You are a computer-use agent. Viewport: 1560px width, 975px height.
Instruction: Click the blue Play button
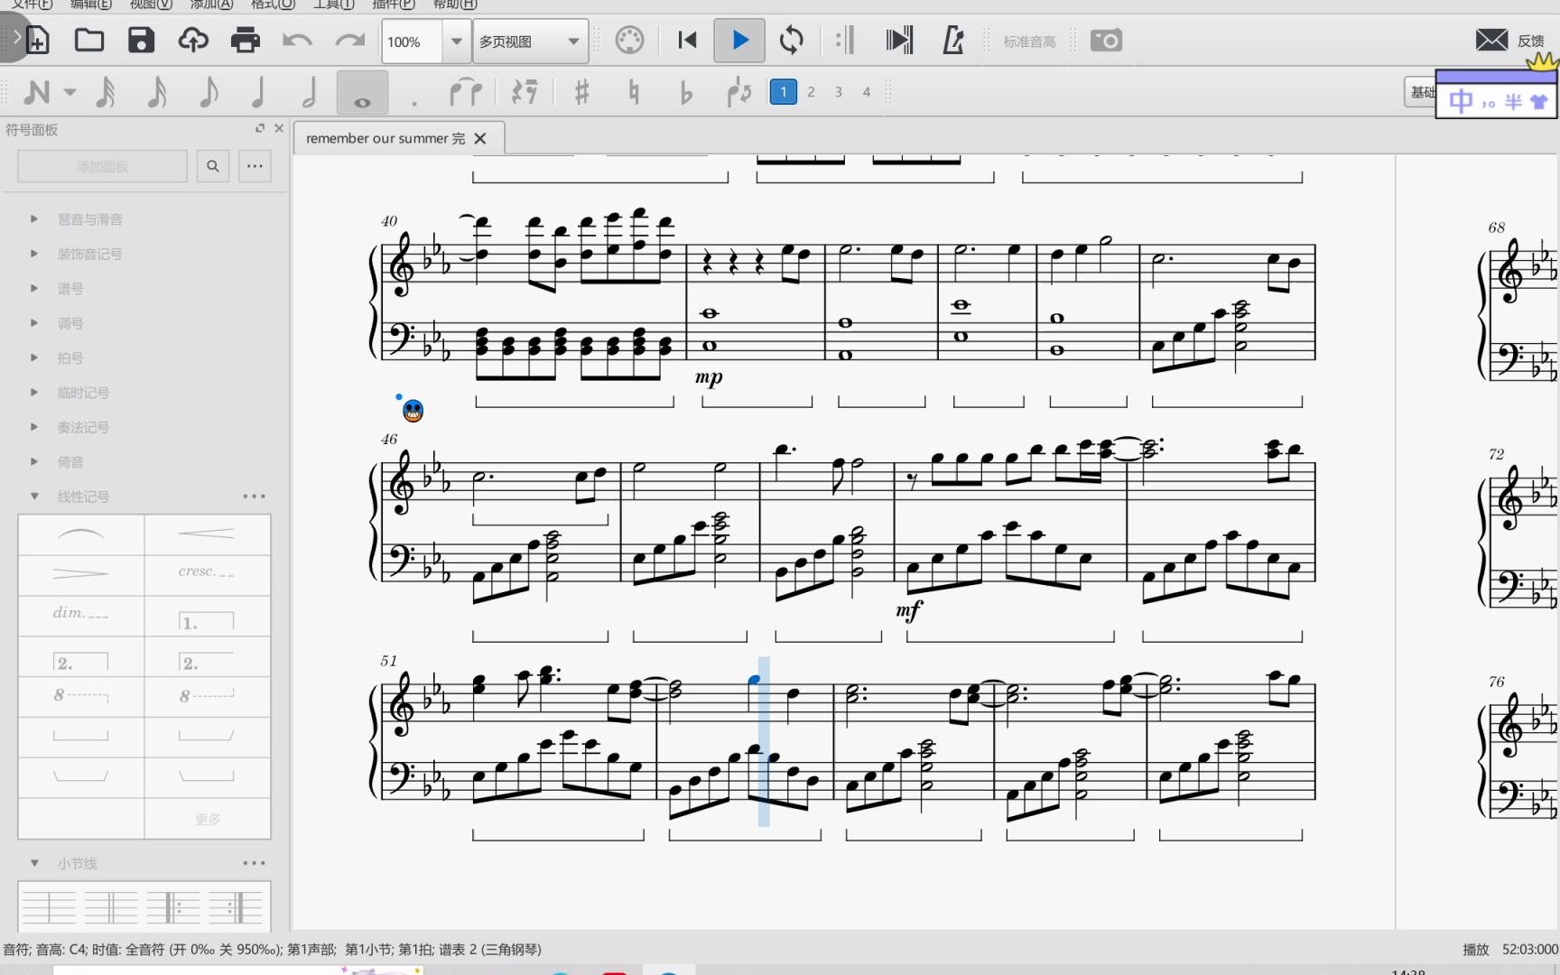click(x=739, y=41)
